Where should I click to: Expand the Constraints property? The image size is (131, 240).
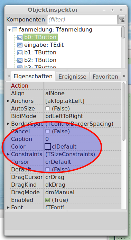8,154
